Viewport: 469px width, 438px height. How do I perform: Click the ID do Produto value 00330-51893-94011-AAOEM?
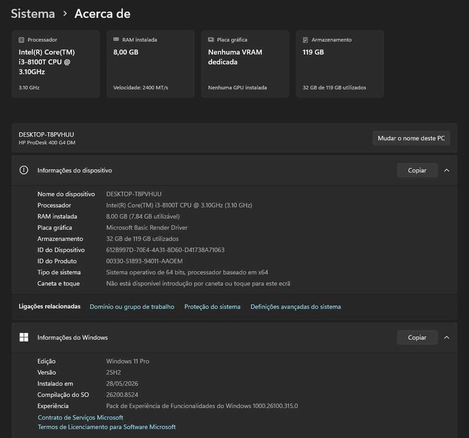pos(144,261)
